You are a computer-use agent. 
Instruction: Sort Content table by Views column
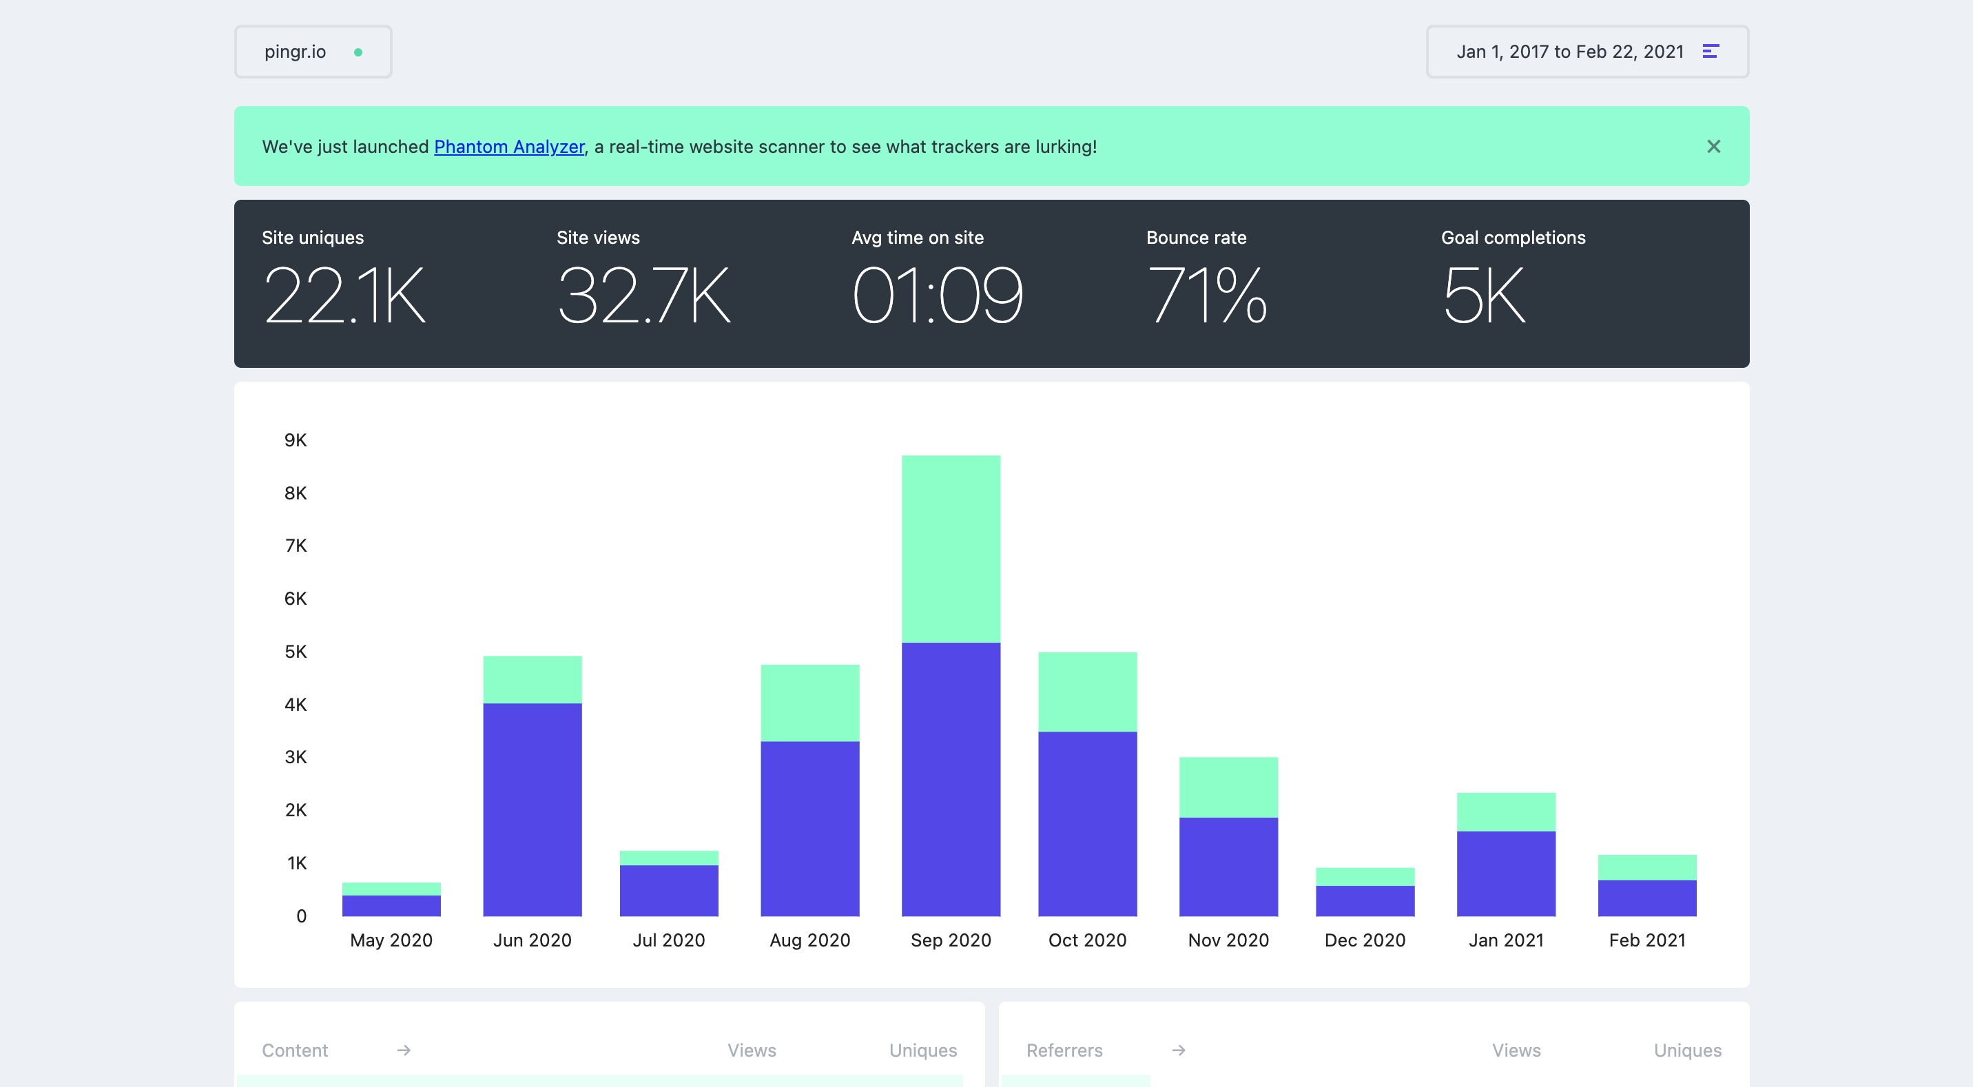[751, 1050]
